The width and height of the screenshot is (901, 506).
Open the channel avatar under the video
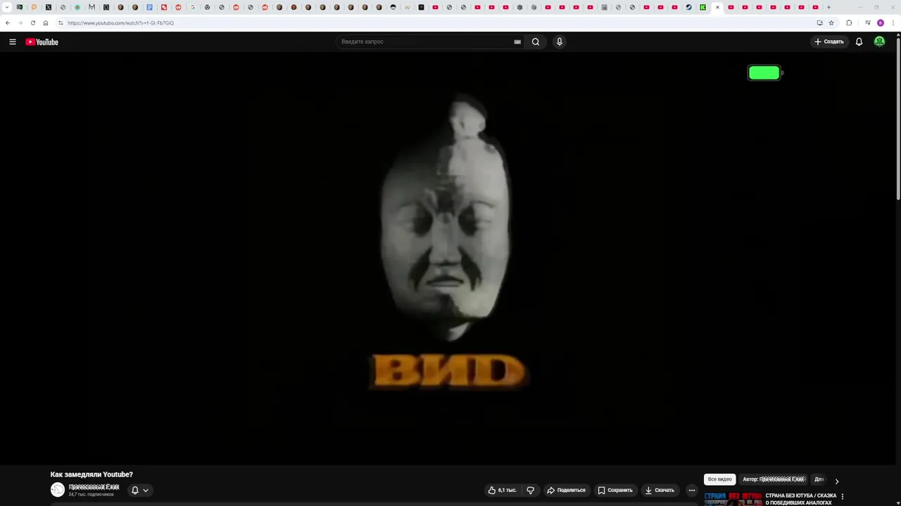[58, 490]
